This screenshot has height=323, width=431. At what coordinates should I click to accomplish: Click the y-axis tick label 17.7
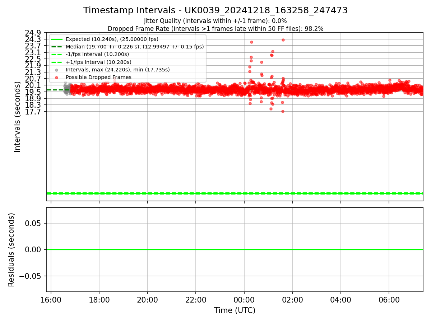pyautogui.click(x=33, y=112)
